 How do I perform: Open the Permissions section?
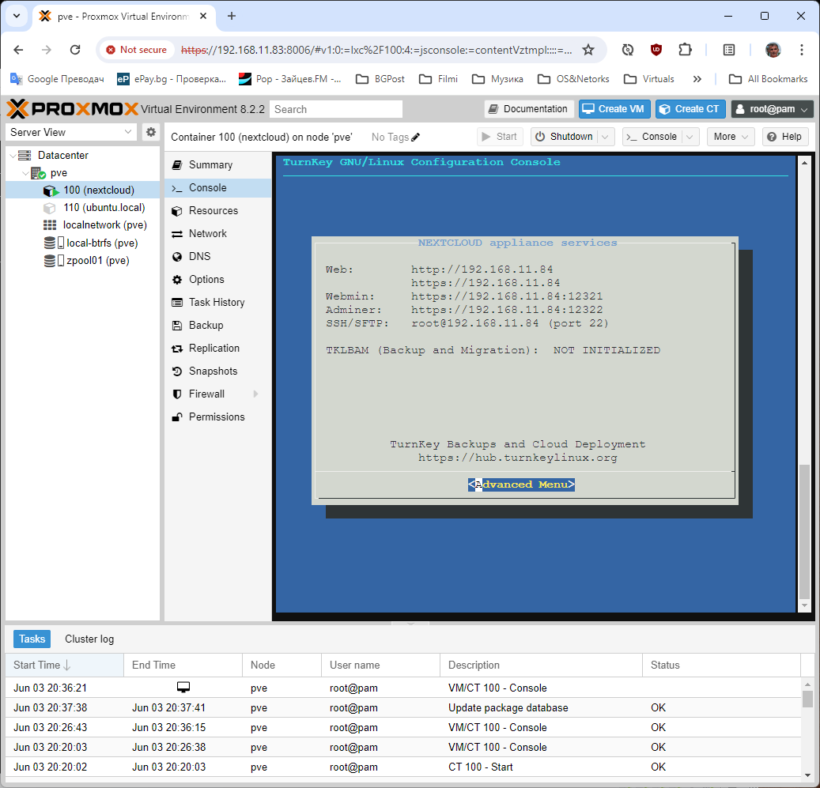pos(218,417)
